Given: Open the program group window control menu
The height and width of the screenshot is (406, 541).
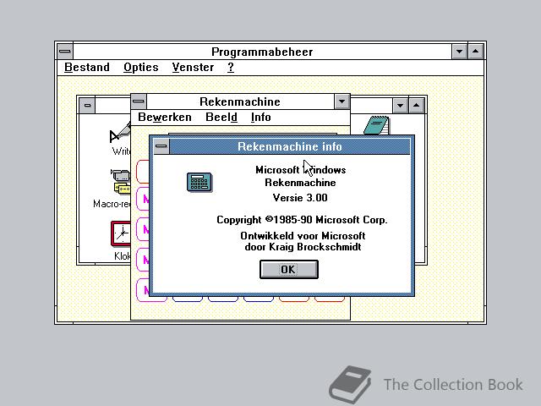Looking at the screenshot, I should point(87,105).
